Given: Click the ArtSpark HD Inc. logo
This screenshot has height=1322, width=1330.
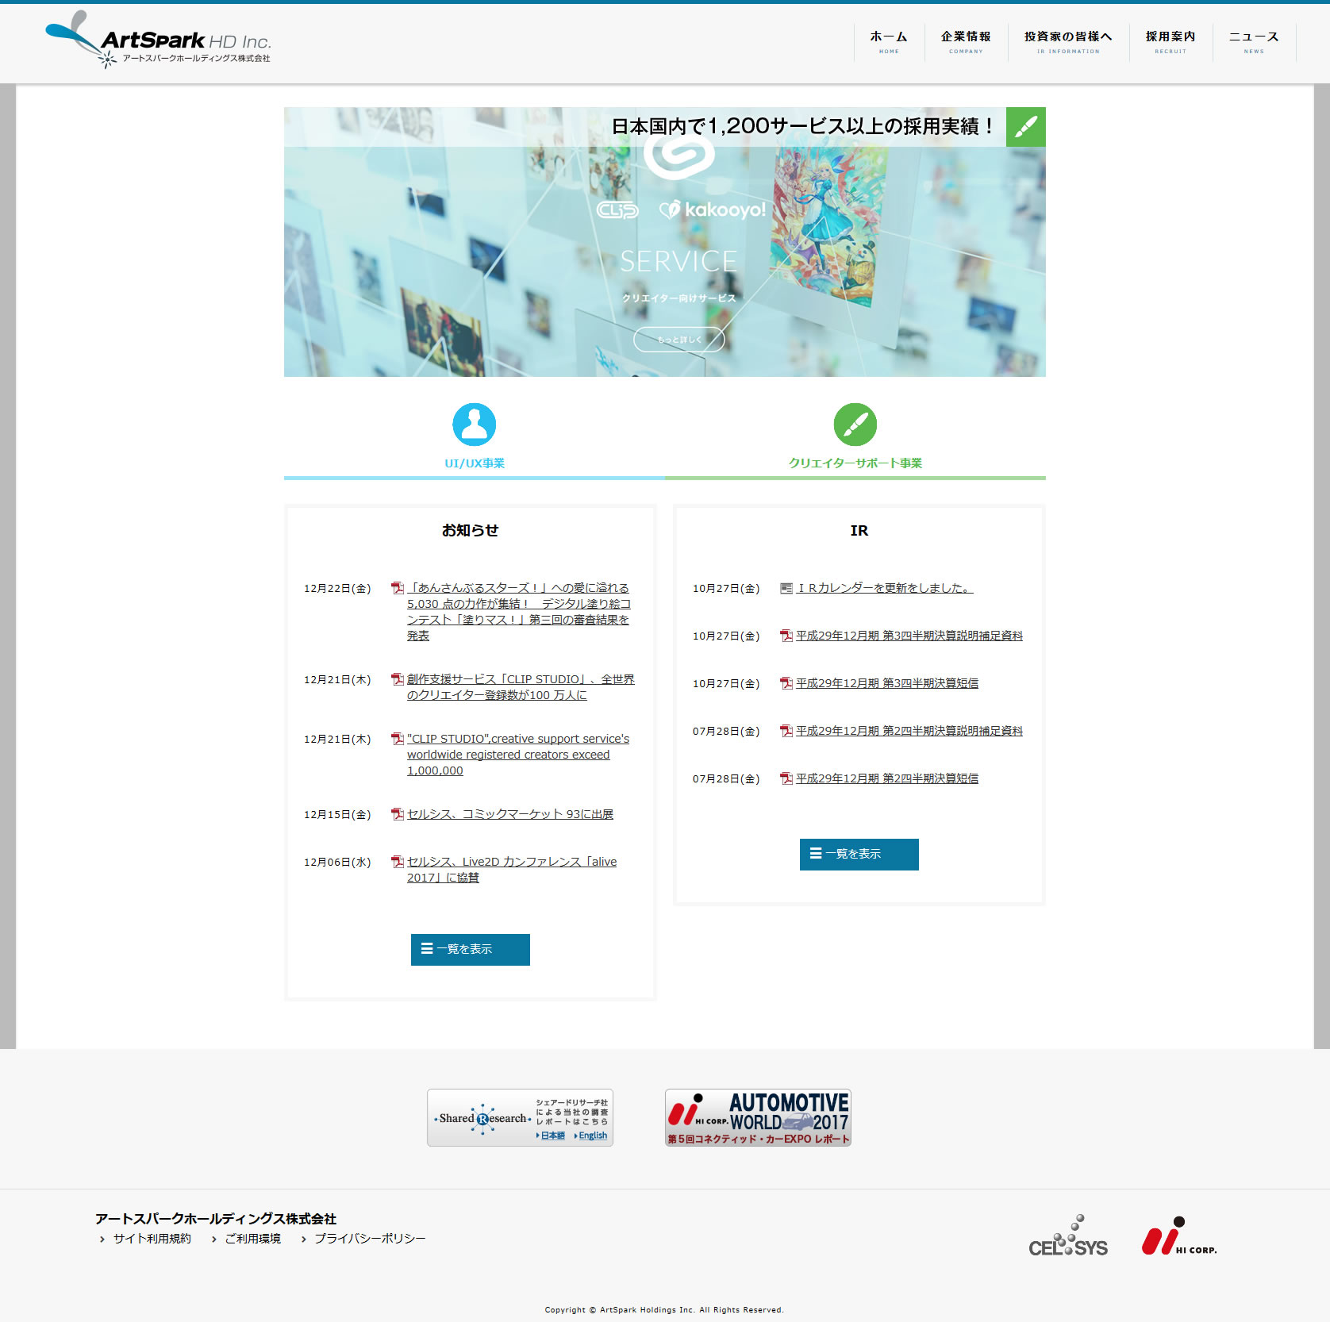Looking at the screenshot, I should 158,39.
